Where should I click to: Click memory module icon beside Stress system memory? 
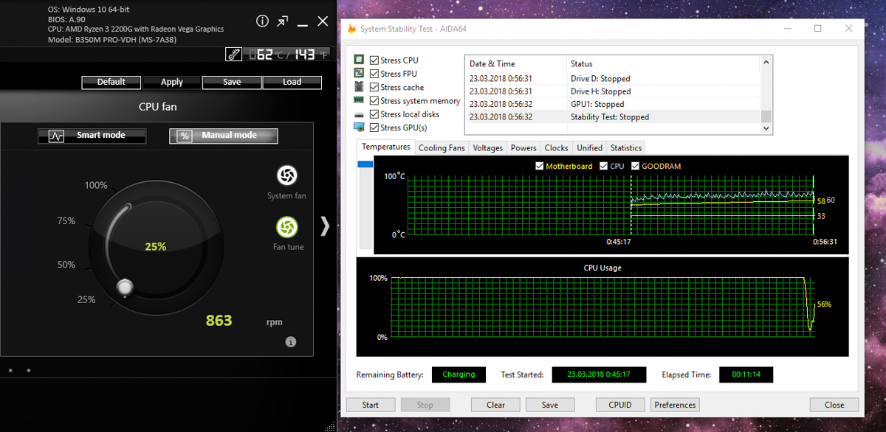[359, 100]
